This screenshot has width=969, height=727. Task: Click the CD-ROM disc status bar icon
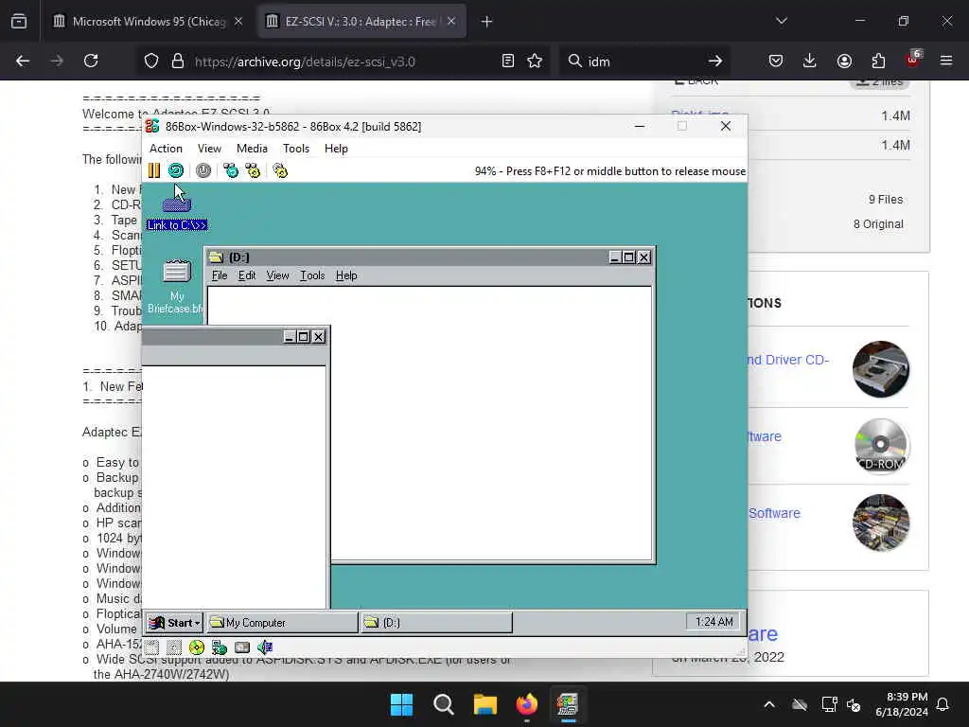[197, 647]
